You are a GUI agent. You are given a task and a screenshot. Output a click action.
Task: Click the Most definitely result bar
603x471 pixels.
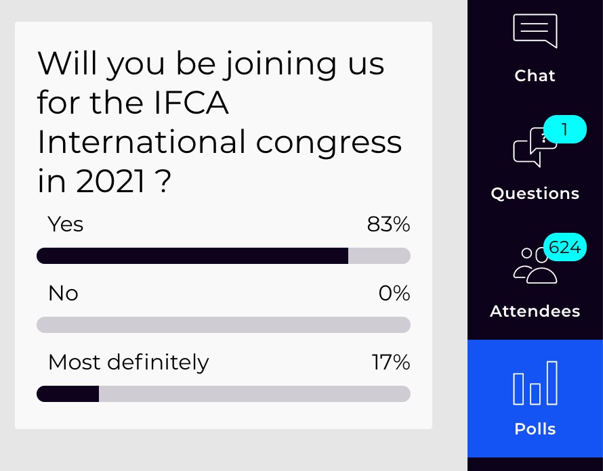click(224, 394)
